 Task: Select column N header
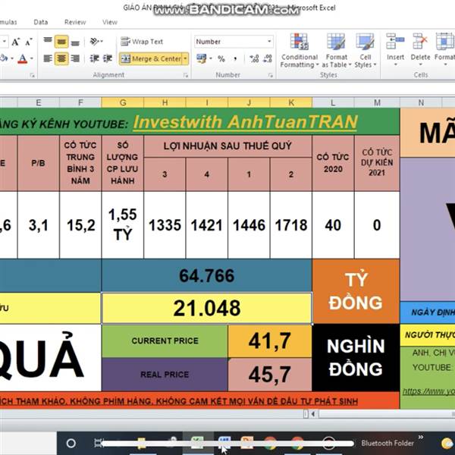[x=421, y=102]
